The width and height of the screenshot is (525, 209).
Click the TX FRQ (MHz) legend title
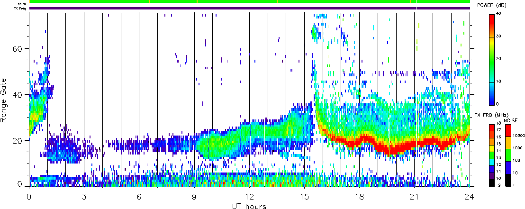click(x=491, y=115)
